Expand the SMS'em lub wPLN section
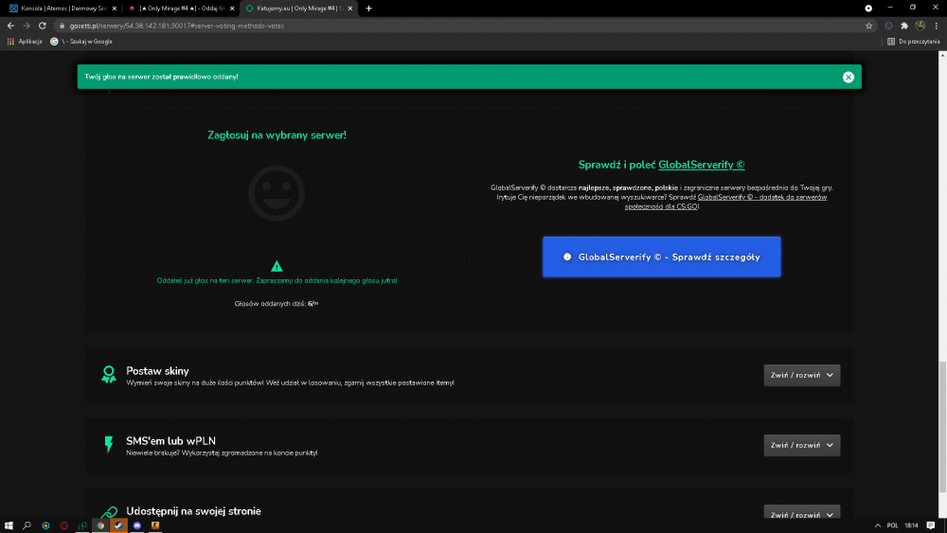 801,445
